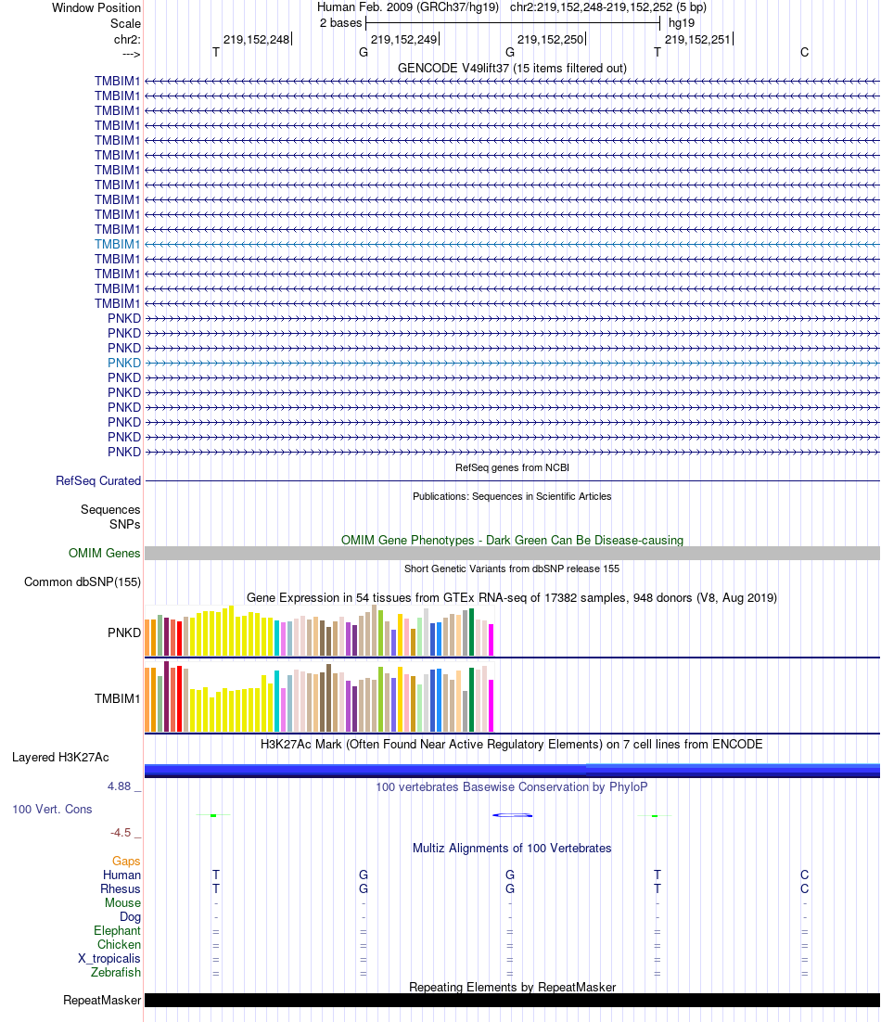
Task: Open the Layered H3K27Ac track label
Action: tap(60, 758)
